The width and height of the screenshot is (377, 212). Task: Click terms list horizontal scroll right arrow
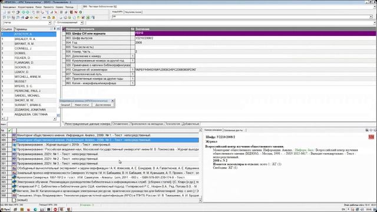[55, 119]
